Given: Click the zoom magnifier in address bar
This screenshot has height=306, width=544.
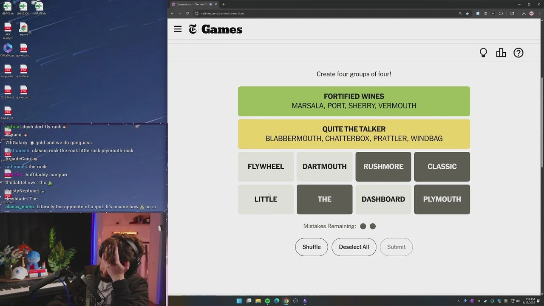Looking at the screenshot, I should 460,13.
